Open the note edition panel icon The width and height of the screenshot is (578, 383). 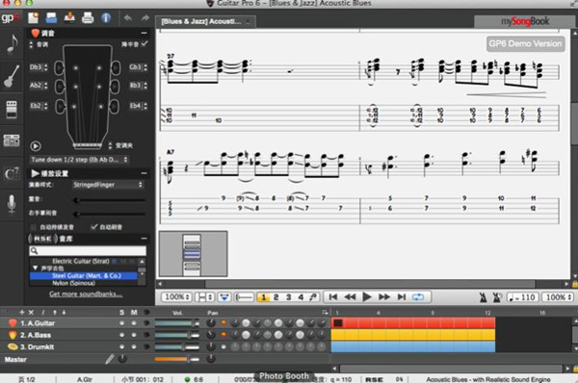point(12,44)
